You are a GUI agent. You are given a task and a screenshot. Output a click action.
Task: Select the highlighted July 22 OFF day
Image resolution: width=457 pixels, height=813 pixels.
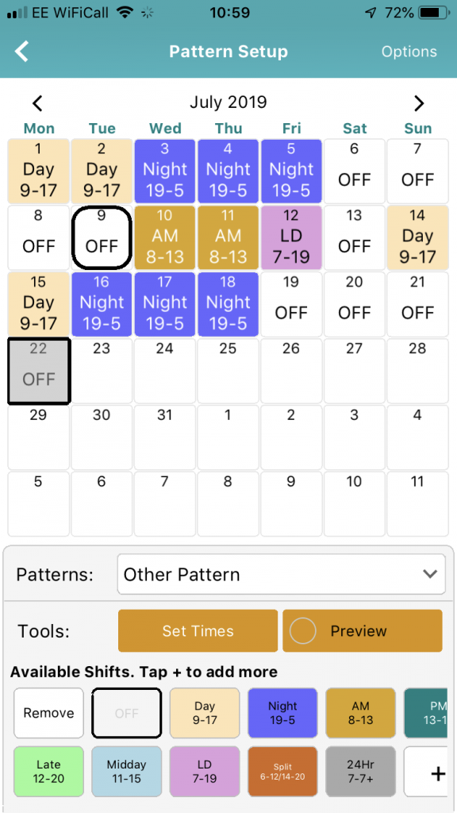click(38, 370)
